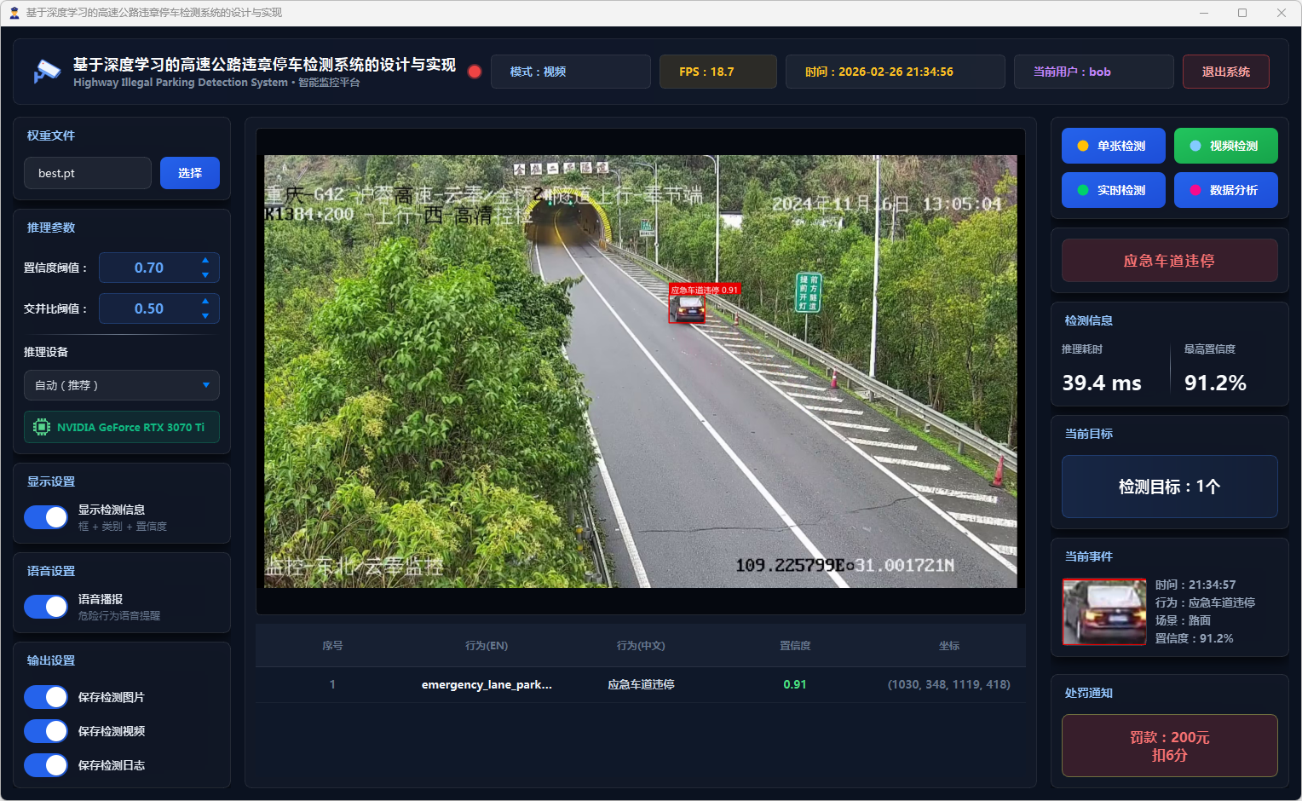Click the 退出系统 logout button
Image resolution: width=1302 pixels, height=801 pixels.
(1225, 72)
